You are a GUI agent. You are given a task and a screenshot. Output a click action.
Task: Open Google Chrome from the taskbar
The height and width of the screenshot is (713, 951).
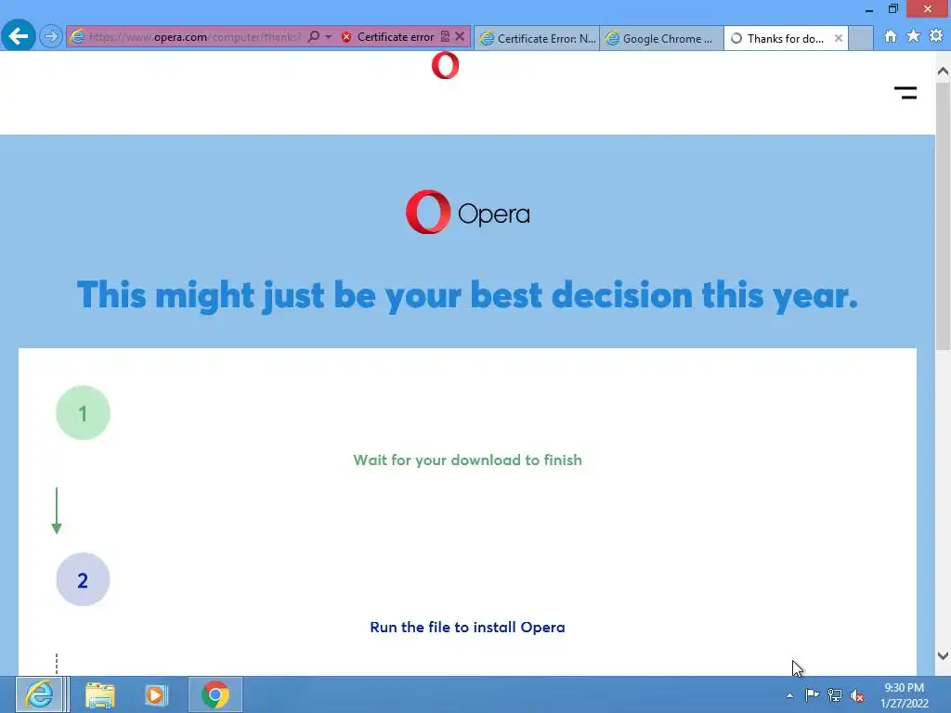[x=215, y=694]
